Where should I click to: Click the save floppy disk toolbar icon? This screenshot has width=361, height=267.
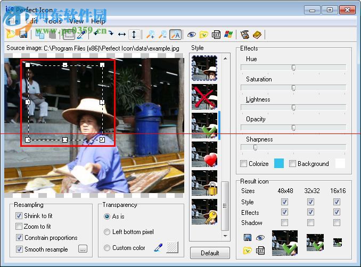pyautogui.click(x=23, y=35)
